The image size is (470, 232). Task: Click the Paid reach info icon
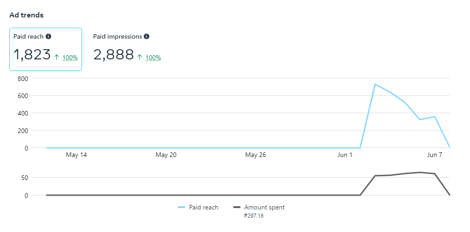(x=48, y=36)
